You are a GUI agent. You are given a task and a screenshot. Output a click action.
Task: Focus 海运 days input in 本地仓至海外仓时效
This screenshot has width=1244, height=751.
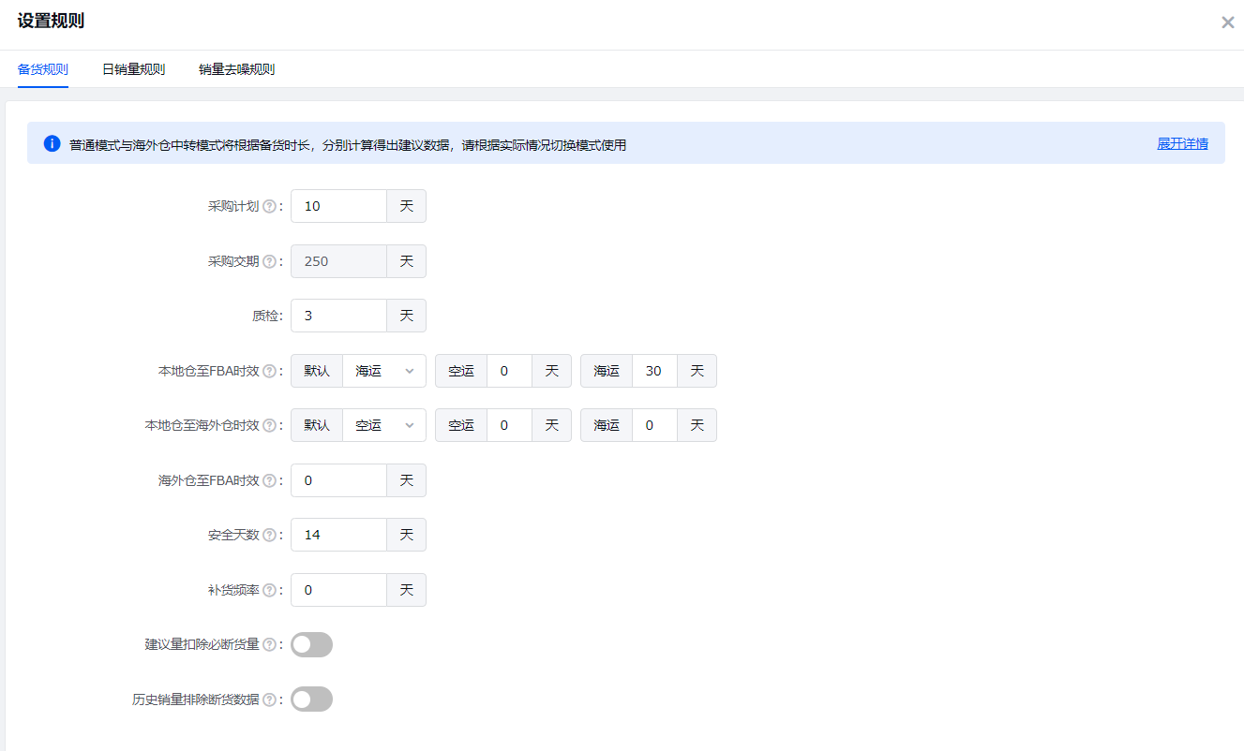[654, 425]
